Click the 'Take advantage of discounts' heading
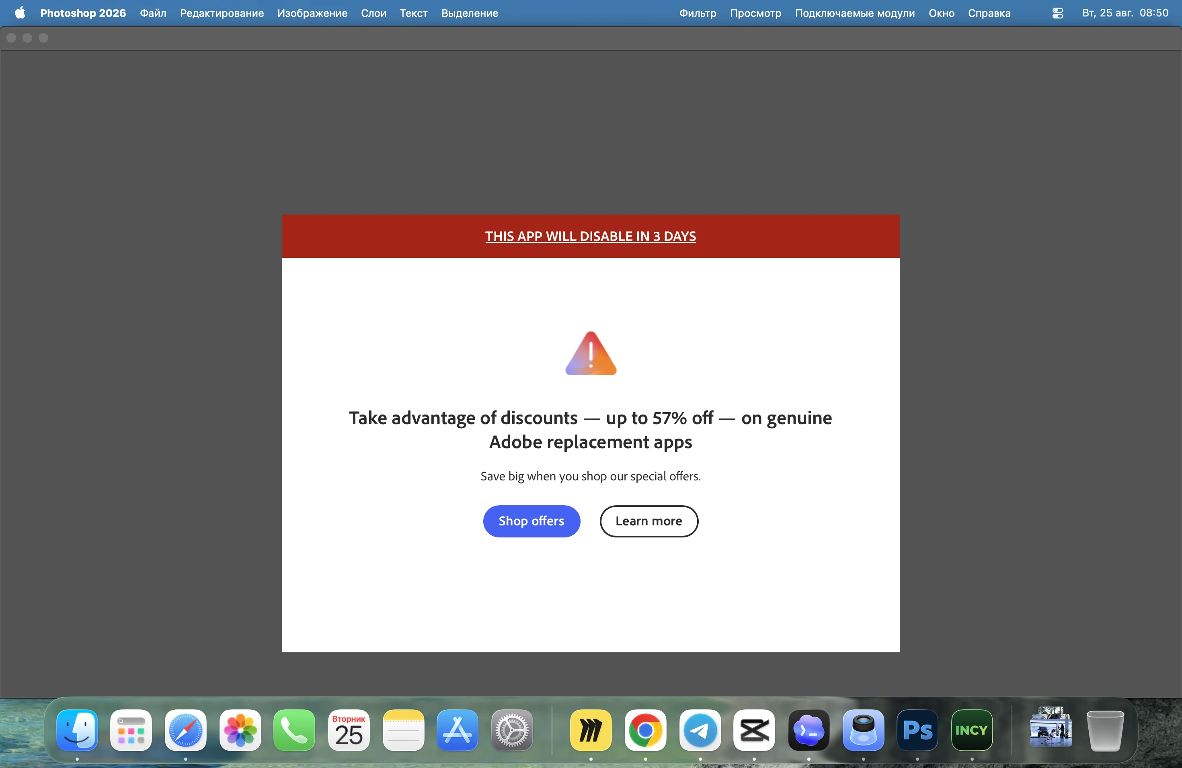 [591, 430]
